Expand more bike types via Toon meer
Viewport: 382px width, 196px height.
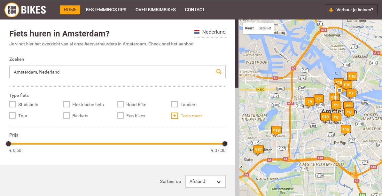pyautogui.click(x=186, y=115)
